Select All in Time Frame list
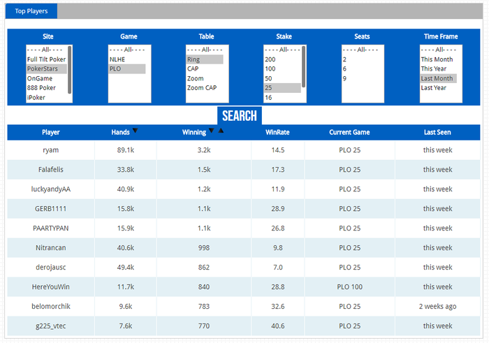Screen dimensions: 489x343 click(x=440, y=50)
